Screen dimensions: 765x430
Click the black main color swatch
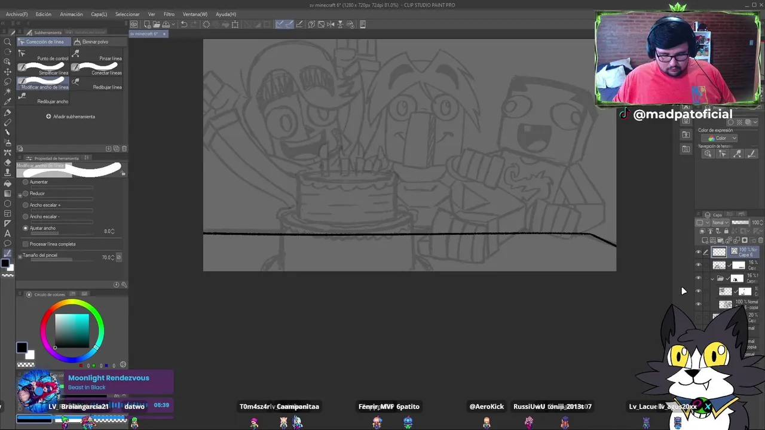tap(22, 348)
